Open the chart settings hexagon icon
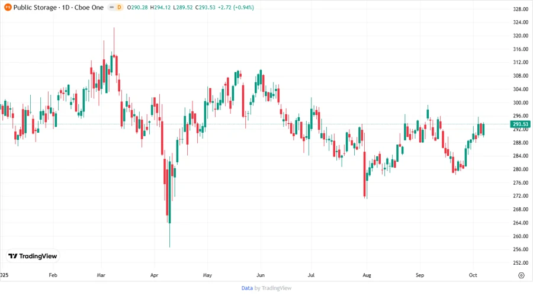533x295 pixels. [x=521, y=275]
